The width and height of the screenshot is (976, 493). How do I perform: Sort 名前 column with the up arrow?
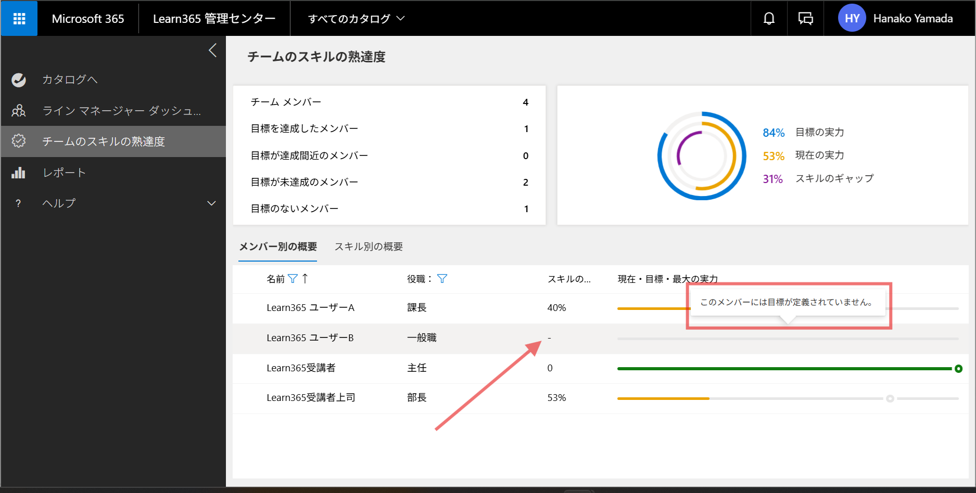[x=305, y=279]
